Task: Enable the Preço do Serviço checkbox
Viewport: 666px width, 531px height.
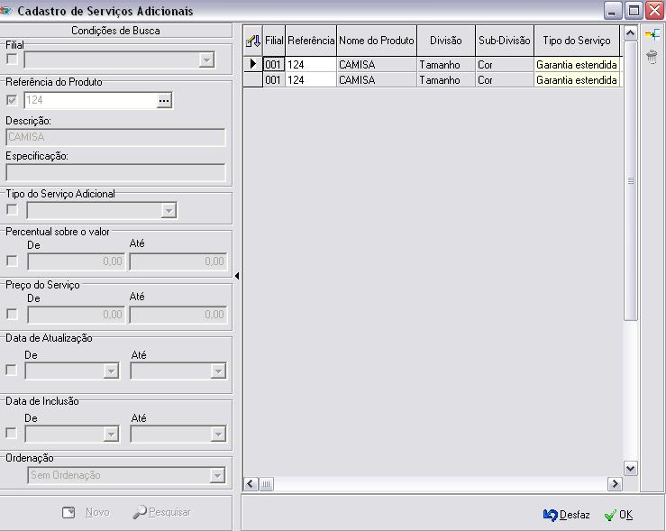Action: 12,315
